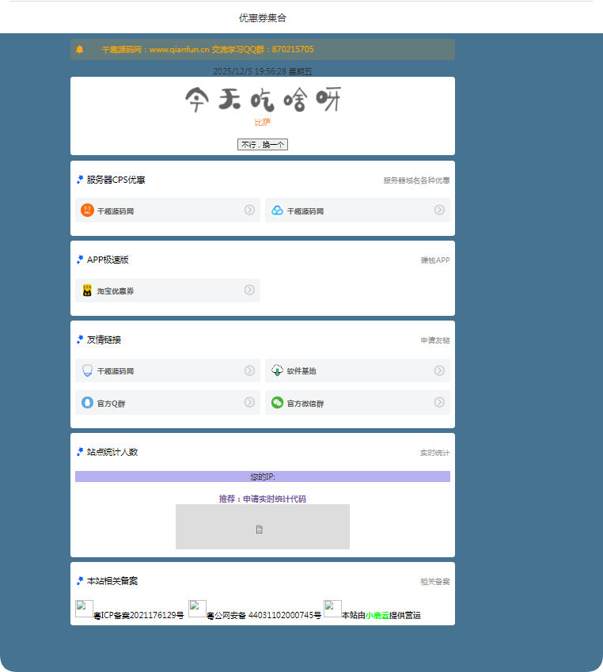Click 推荐：申请实时统计代码 link
This screenshot has height=672, width=603.
click(x=263, y=499)
